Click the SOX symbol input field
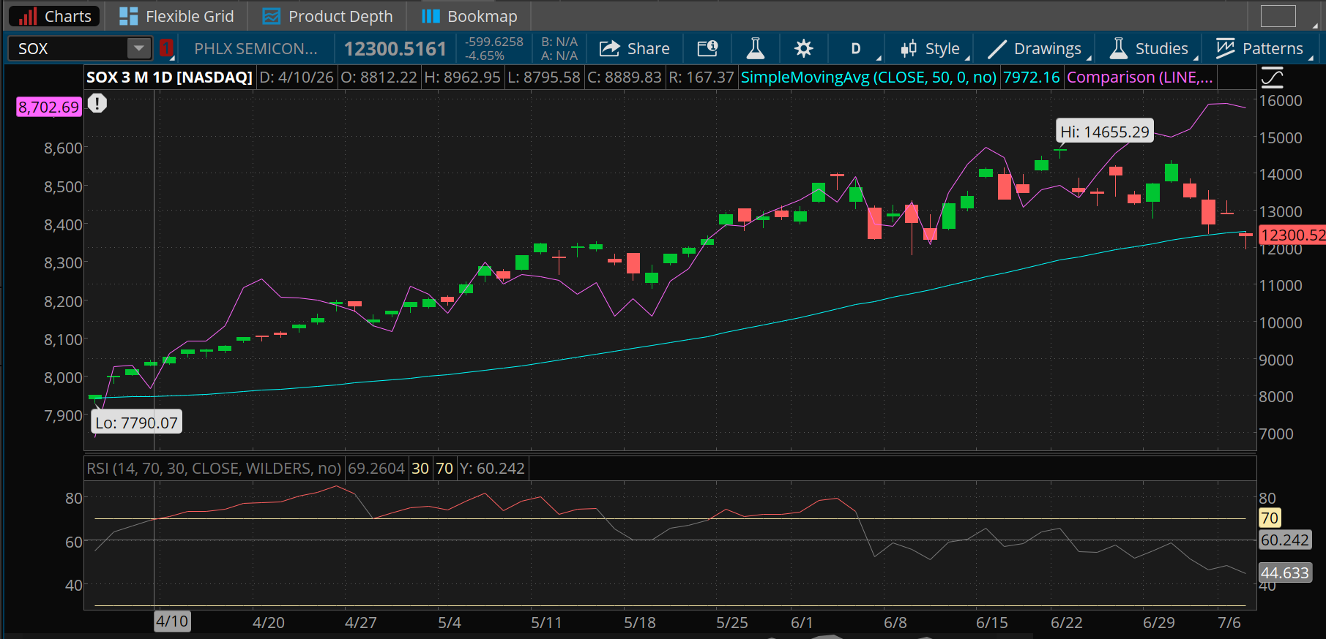 pyautogui.click(x=67, y=49)
